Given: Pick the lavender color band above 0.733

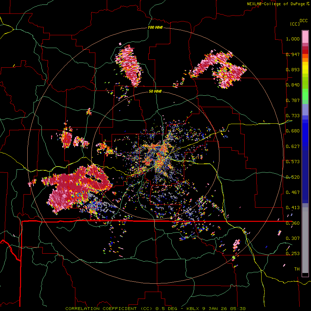Looking at the screenshot, I should (305, 110).
